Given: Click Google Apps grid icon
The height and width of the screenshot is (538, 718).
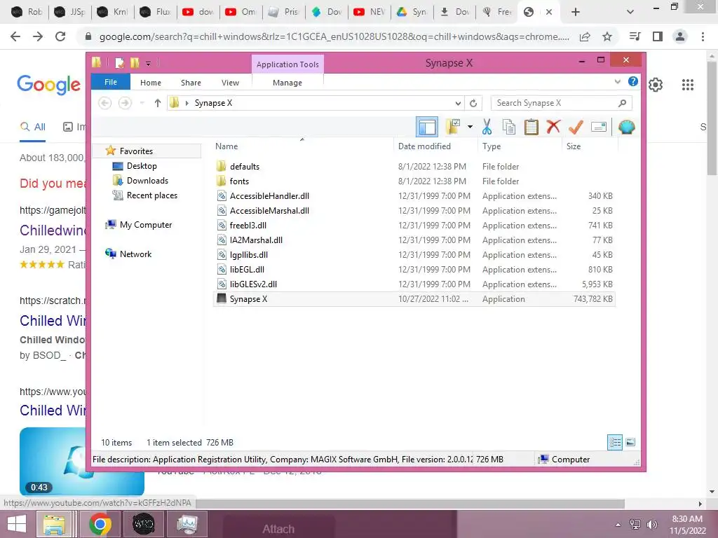Looking at the screenshot, I should point(687,85).
